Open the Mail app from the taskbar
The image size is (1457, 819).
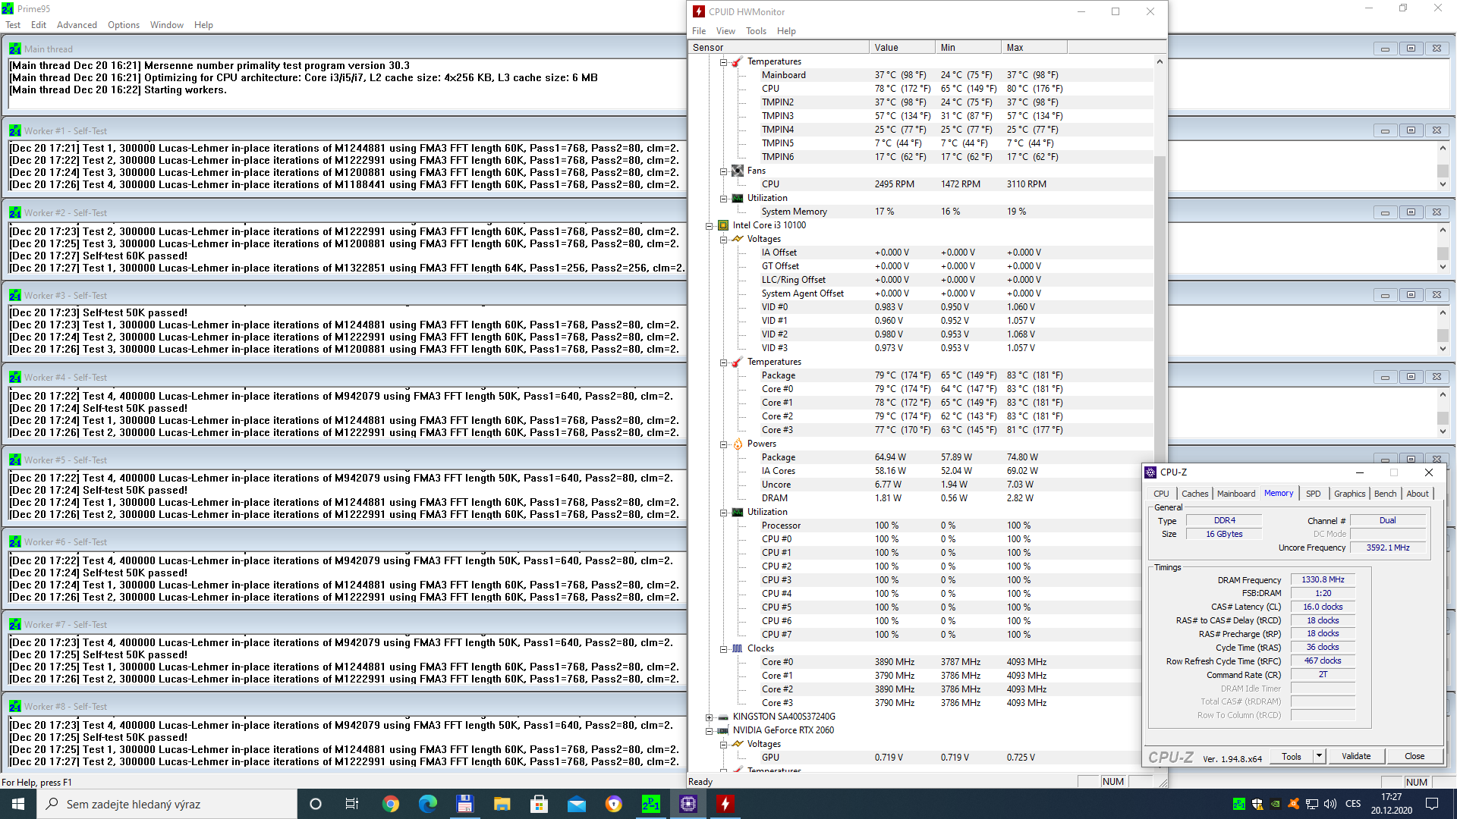click(577, 804)
